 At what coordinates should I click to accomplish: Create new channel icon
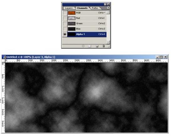pos(97,46)
